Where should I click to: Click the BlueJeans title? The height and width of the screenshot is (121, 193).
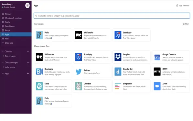point(48,69)
